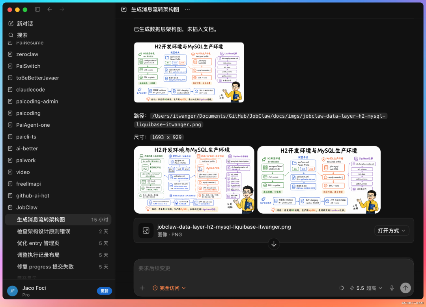
Task: Click the 新对话 label
Action: pos(25,24)
